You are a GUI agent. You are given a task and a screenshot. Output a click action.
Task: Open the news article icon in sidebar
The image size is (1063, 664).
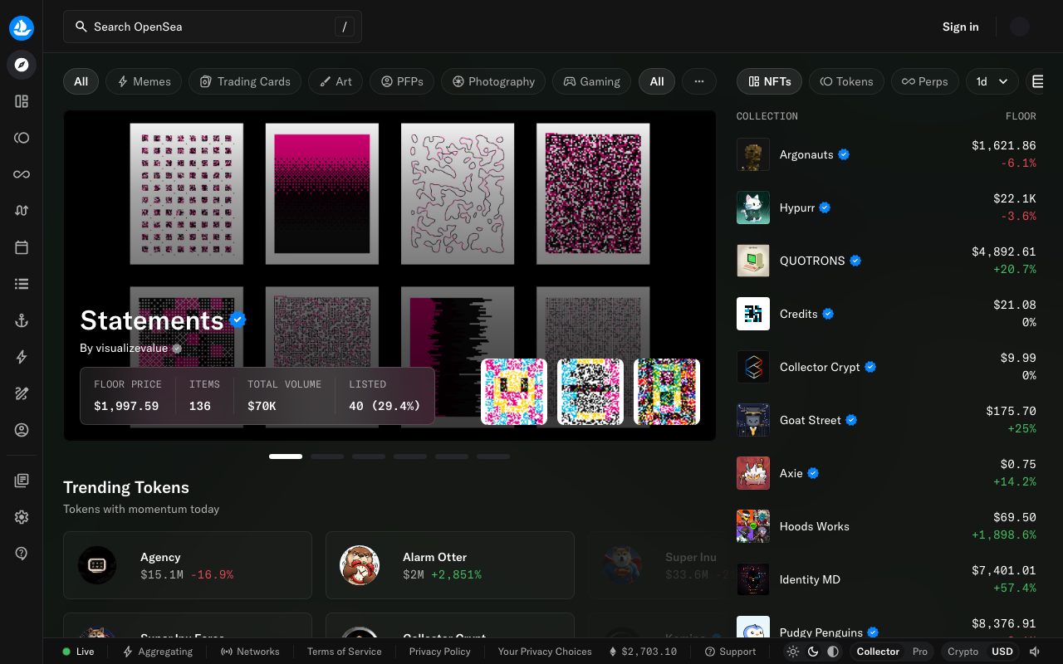pyautogui.click(x=22, y=481)
